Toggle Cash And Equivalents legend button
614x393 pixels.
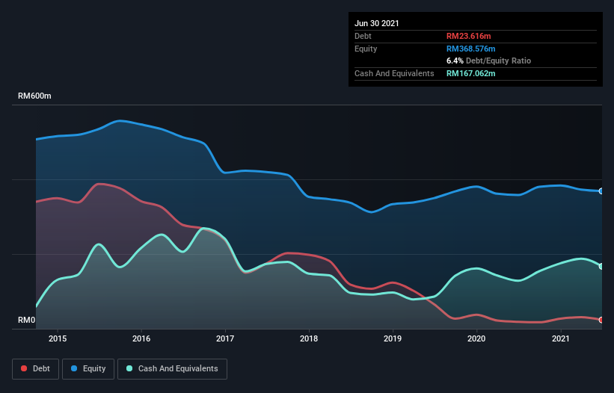pos(172,369)
